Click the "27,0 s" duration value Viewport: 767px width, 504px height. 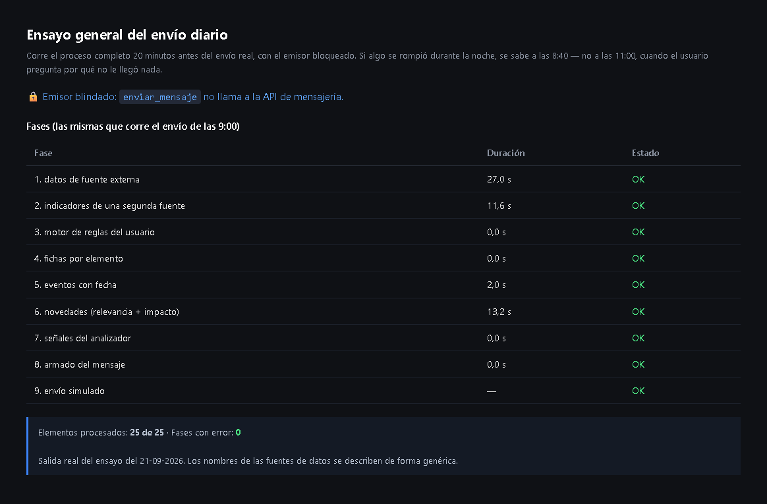[499, 179]
